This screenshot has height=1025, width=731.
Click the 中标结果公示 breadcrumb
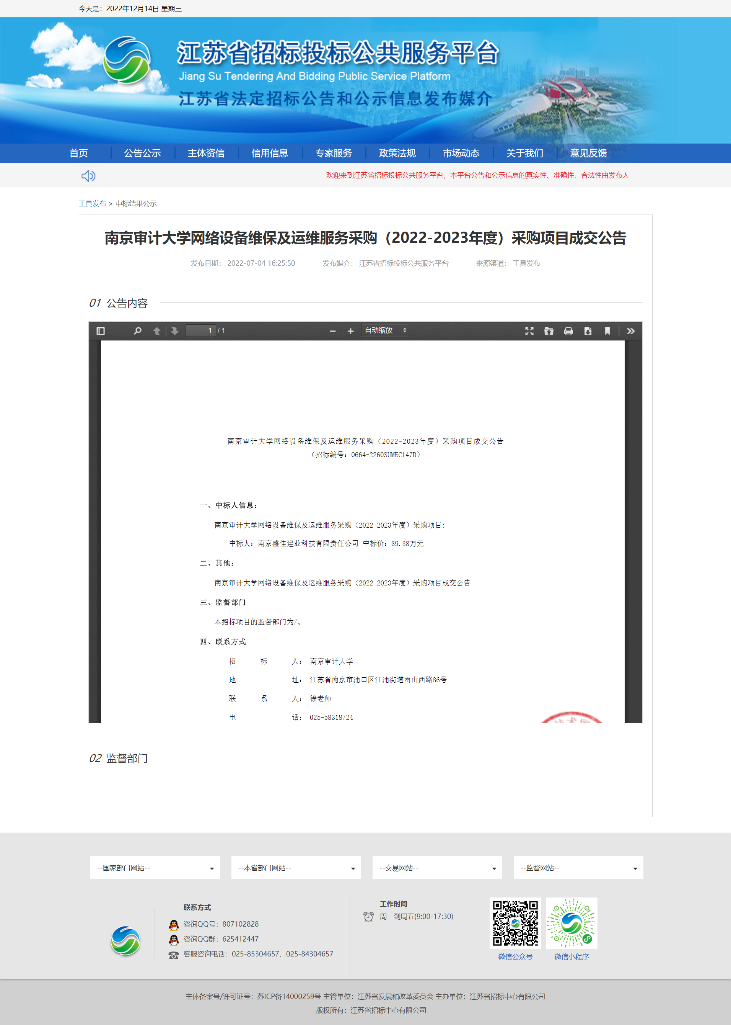136,204
